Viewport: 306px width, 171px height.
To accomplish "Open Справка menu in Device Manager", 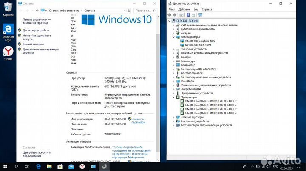I will pyautogui.click(x=207, y=9).
